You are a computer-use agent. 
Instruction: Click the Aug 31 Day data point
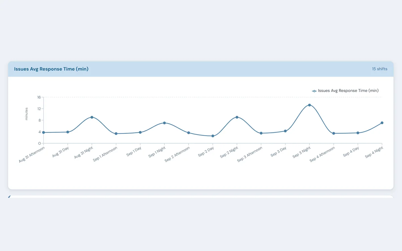click(68, 132)
